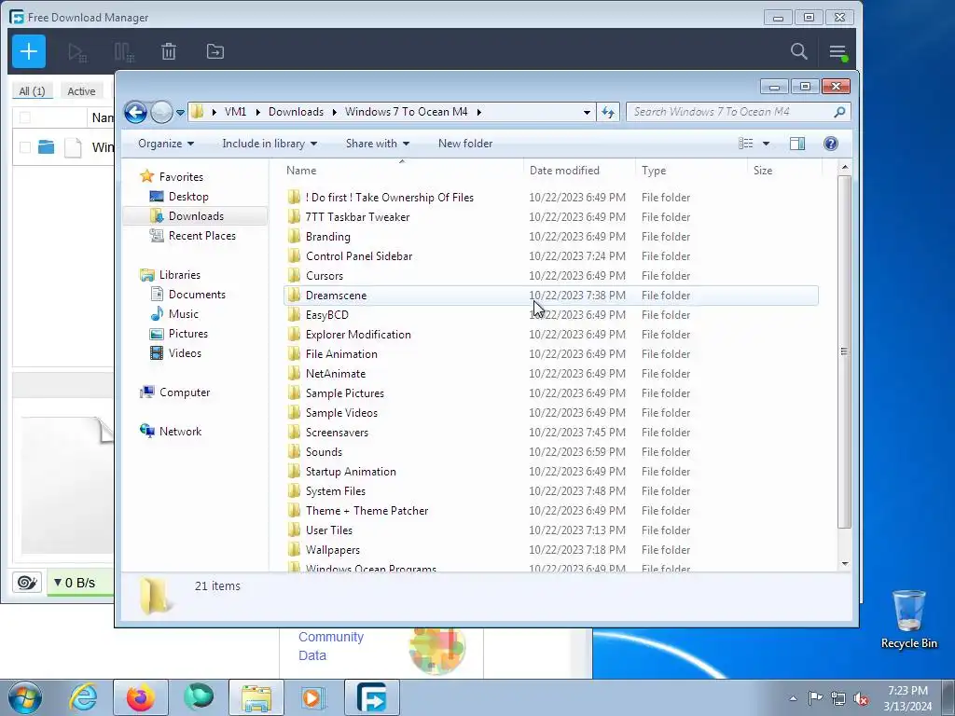Open Windows Explorer taskbar button

[256, 697]
